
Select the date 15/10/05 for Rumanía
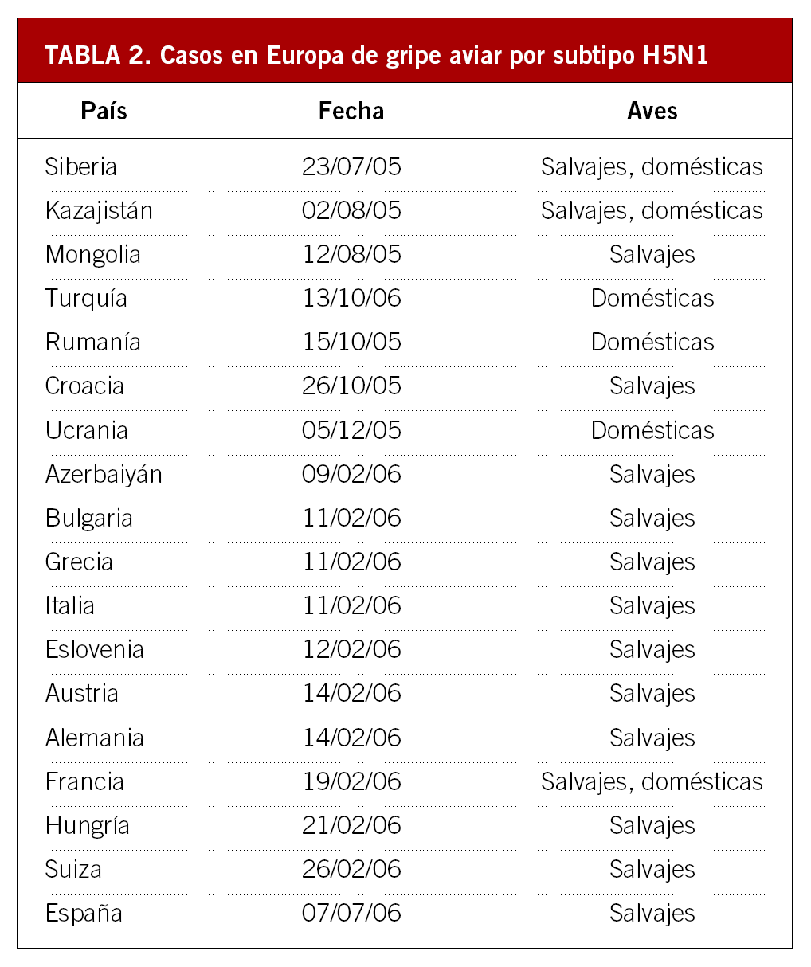tap(351, 343)
